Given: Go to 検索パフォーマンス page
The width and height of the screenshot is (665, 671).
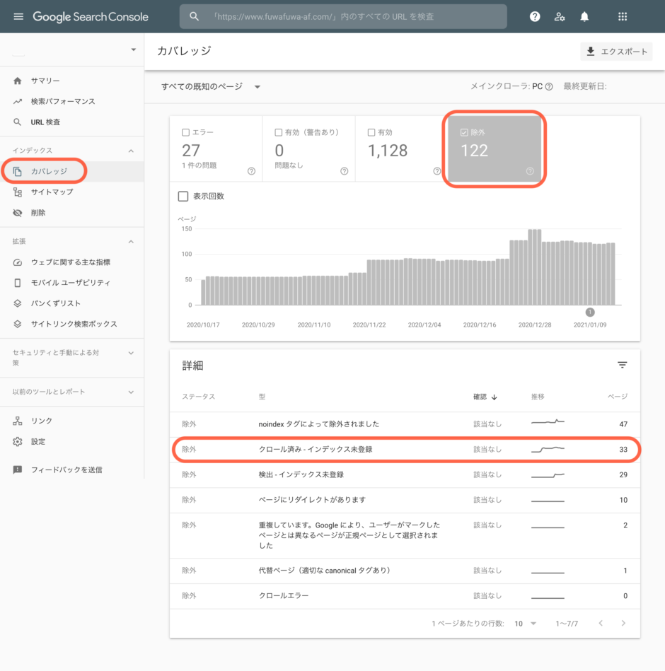Looking at the screenshot, I should [x=63, y=101].
